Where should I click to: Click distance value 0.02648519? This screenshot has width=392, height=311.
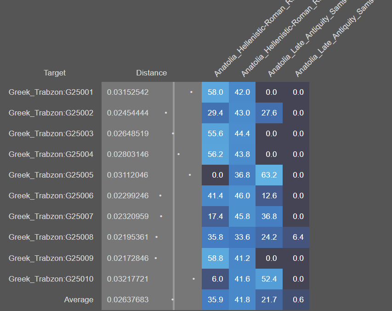[x=128, y=133]
